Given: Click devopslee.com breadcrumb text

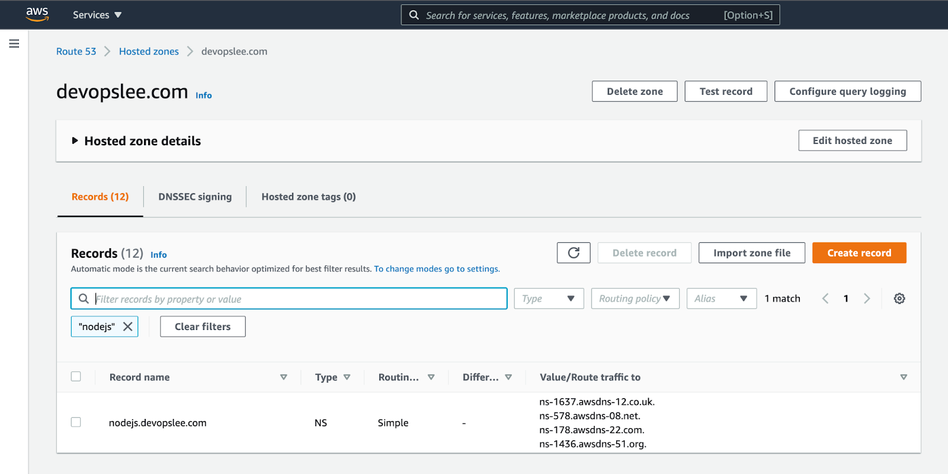Looking at the screenshot, I should point(235,52).
